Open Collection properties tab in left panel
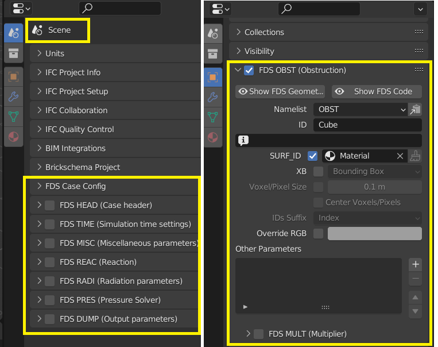 pos(13,53)
